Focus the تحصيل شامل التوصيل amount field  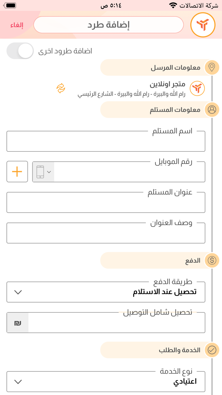pyautogui.click(x=117, y=323)
